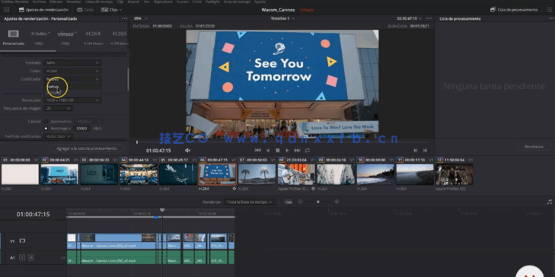Open viewer options three-dots menu
Viewport: 555px width, 277px height.
[429, 18]
